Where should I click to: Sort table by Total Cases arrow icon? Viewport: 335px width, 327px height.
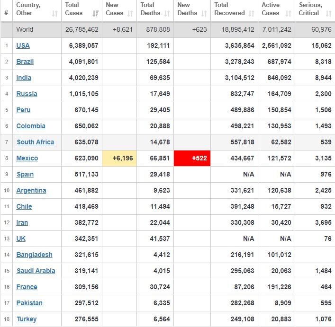tap(96, 13)
